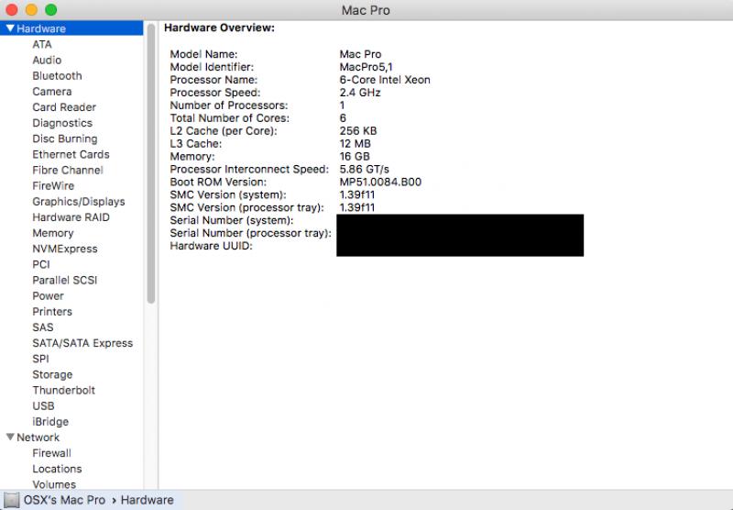Zoom the window with green button

51,9
